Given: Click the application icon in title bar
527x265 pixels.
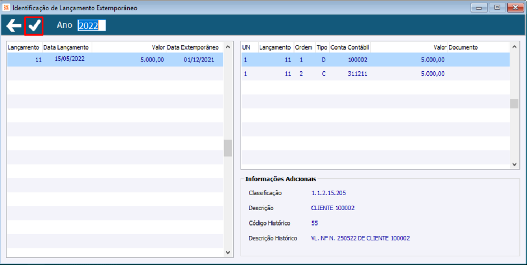Looking at the screenshot, I should point(6,8).
